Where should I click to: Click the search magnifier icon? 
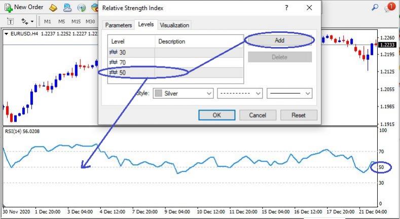coord(375,8)
